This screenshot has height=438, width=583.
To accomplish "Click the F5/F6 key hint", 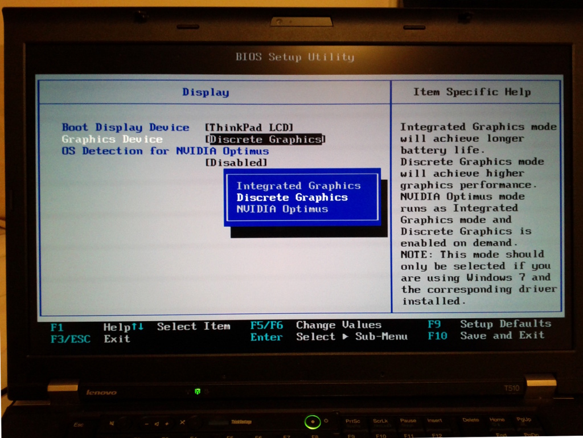I will [266, 325].
